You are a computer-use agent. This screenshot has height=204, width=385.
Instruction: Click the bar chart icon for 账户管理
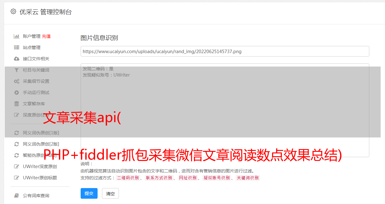17,36
